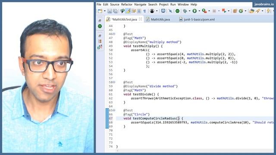Click the horizontal scrollbar left arrow
276x155 pixels.
point(117,151)
